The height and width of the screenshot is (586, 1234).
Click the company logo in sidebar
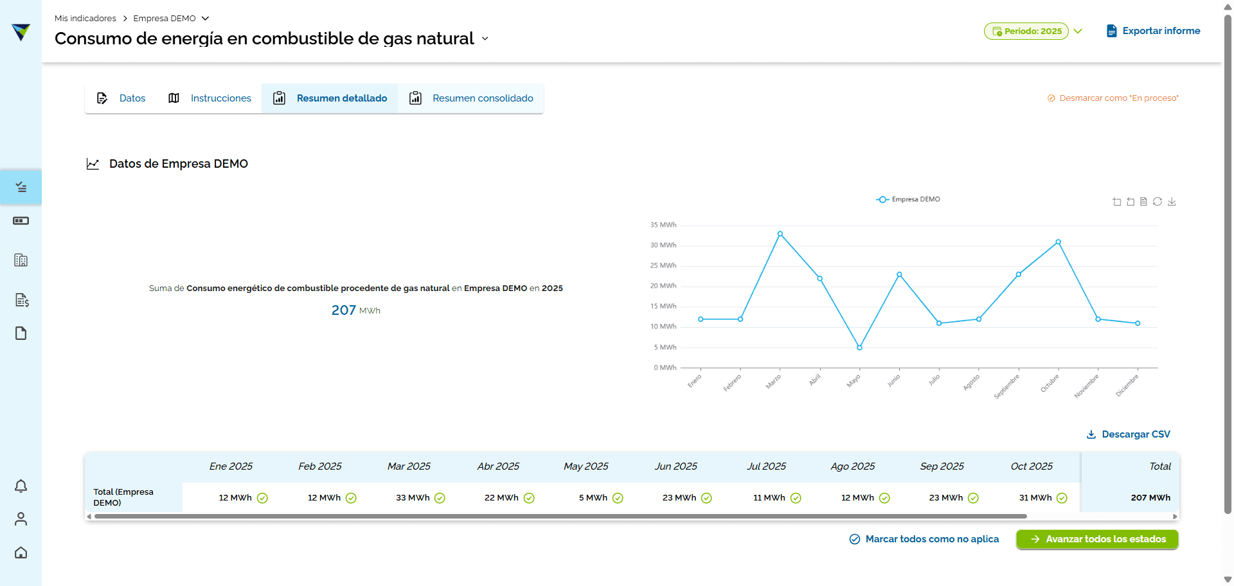click(21, 31)
